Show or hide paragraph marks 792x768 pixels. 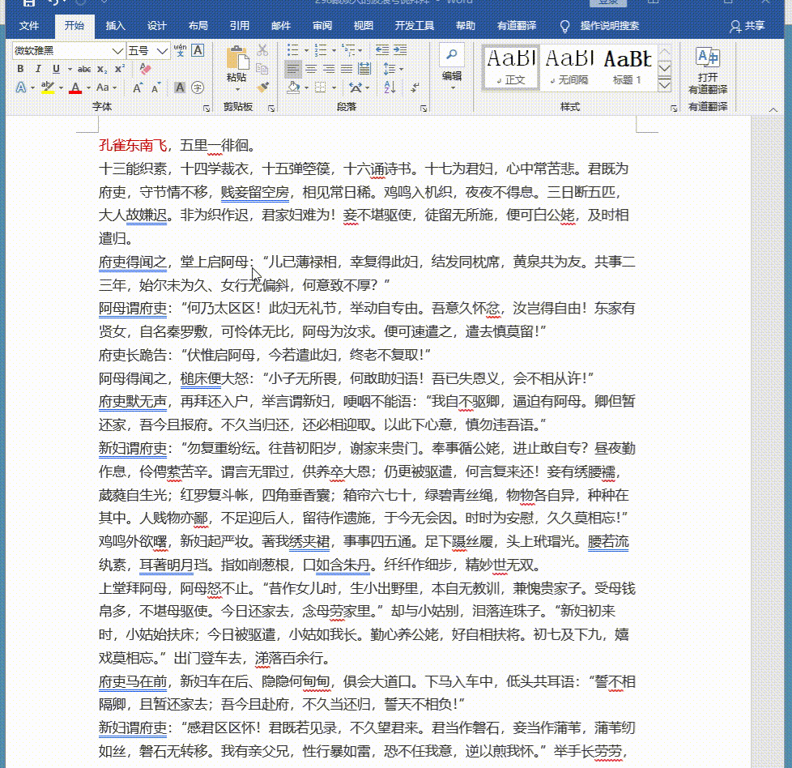click(x=415, y=87)
